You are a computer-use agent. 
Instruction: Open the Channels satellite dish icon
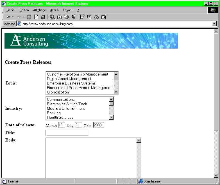click(x=73, y=17)
